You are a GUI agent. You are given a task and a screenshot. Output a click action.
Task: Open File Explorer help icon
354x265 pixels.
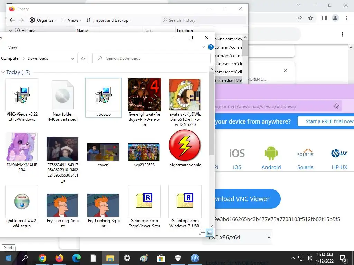(x=211, y=47)
